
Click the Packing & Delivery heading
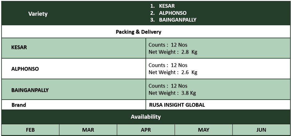click(x=138, y=32)
